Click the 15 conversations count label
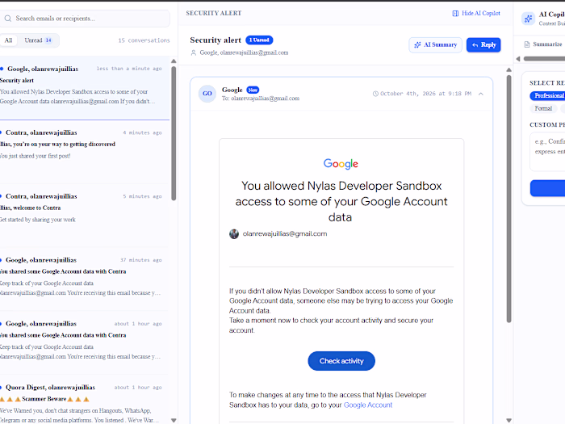 click(144, 40)
